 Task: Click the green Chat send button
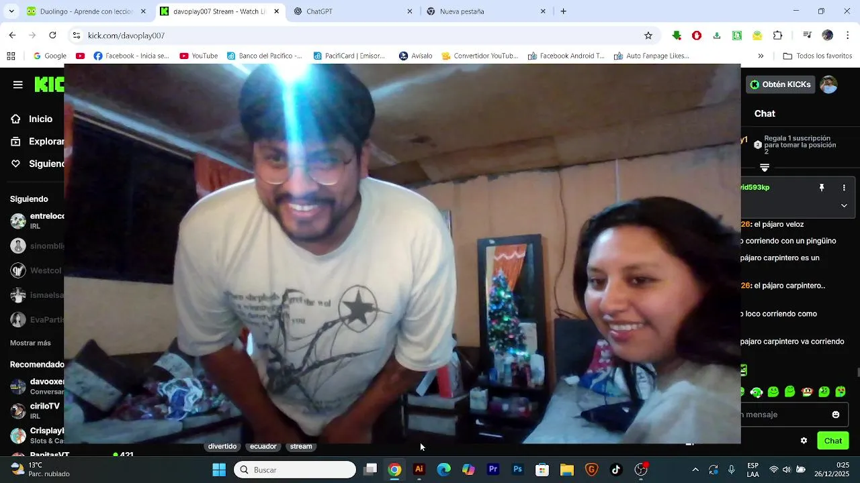833,441
